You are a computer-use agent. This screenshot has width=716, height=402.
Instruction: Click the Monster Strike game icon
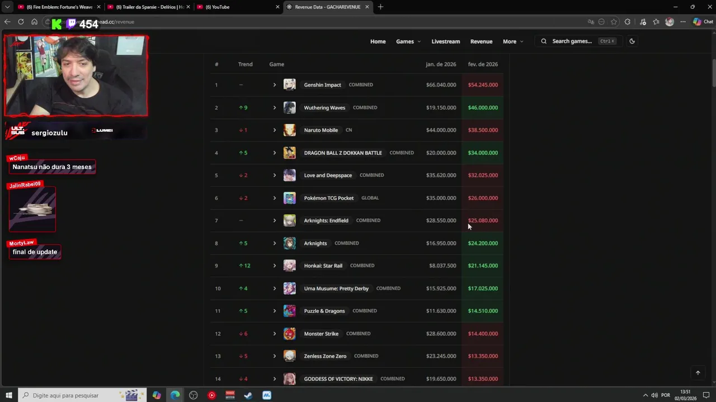pyautogui.click(x=289, y=334)
